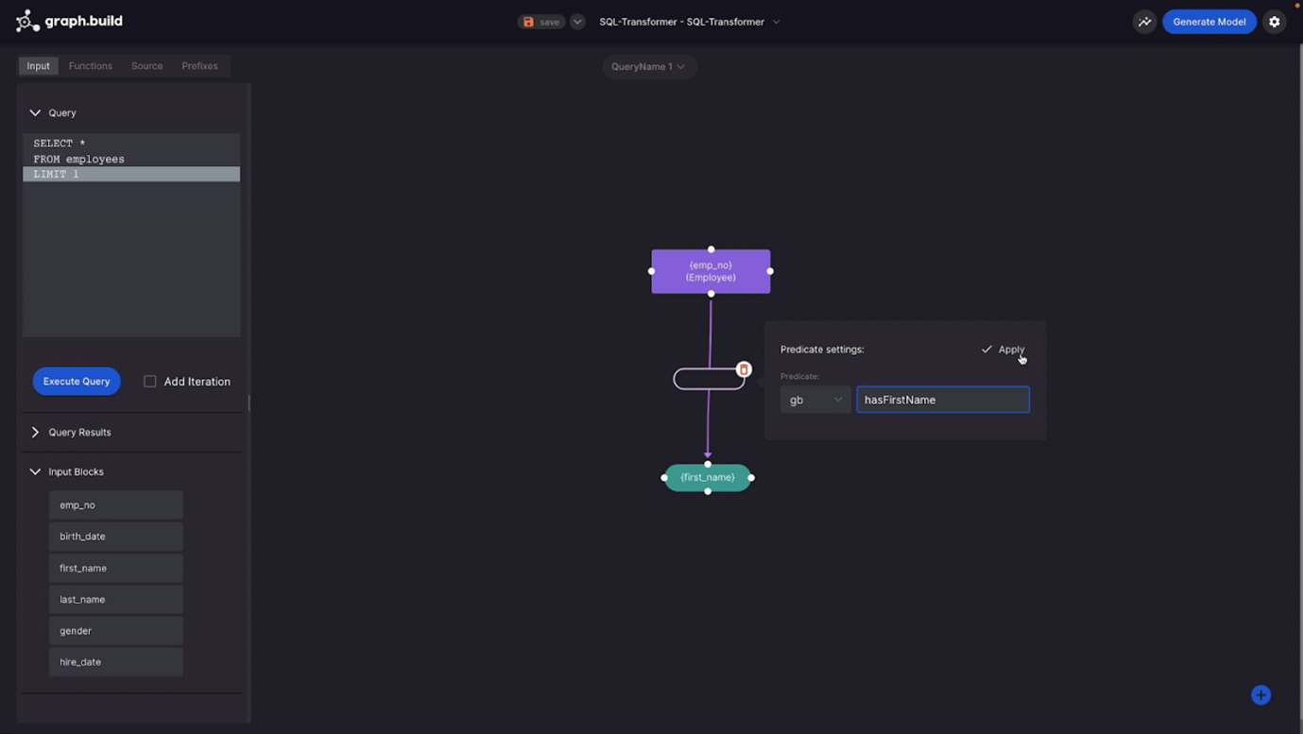This screenshot has height=734, width=1303.
Task: Open settings with the gear icon
Action: (1274, 21)
